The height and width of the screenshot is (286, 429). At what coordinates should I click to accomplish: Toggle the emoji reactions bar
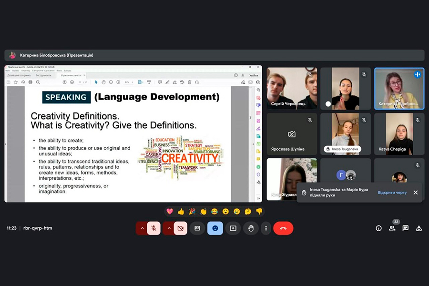215,228
